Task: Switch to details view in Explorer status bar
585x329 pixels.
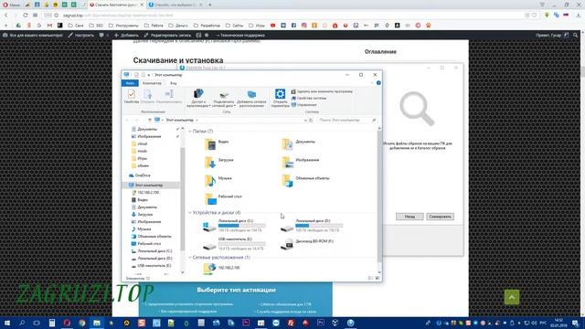Action: (370, 278)
